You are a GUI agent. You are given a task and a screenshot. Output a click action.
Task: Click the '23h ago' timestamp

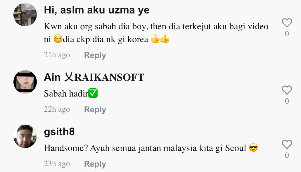57,164
